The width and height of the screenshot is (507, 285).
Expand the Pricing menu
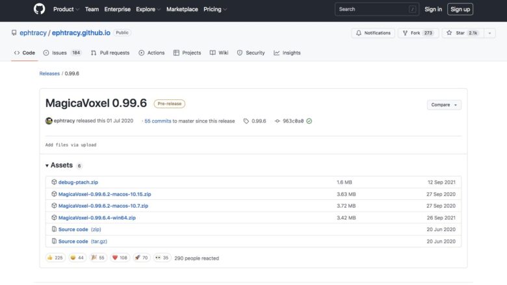[215, 9]
